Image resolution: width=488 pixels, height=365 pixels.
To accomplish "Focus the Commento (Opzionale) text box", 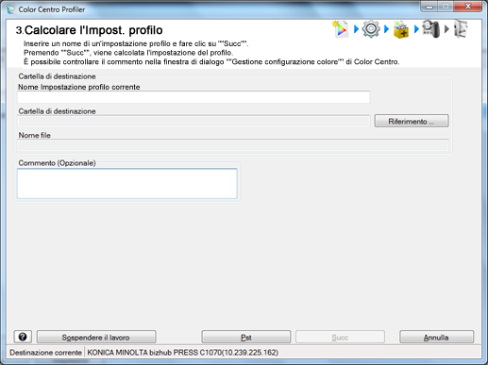I will tap(127, 184).
